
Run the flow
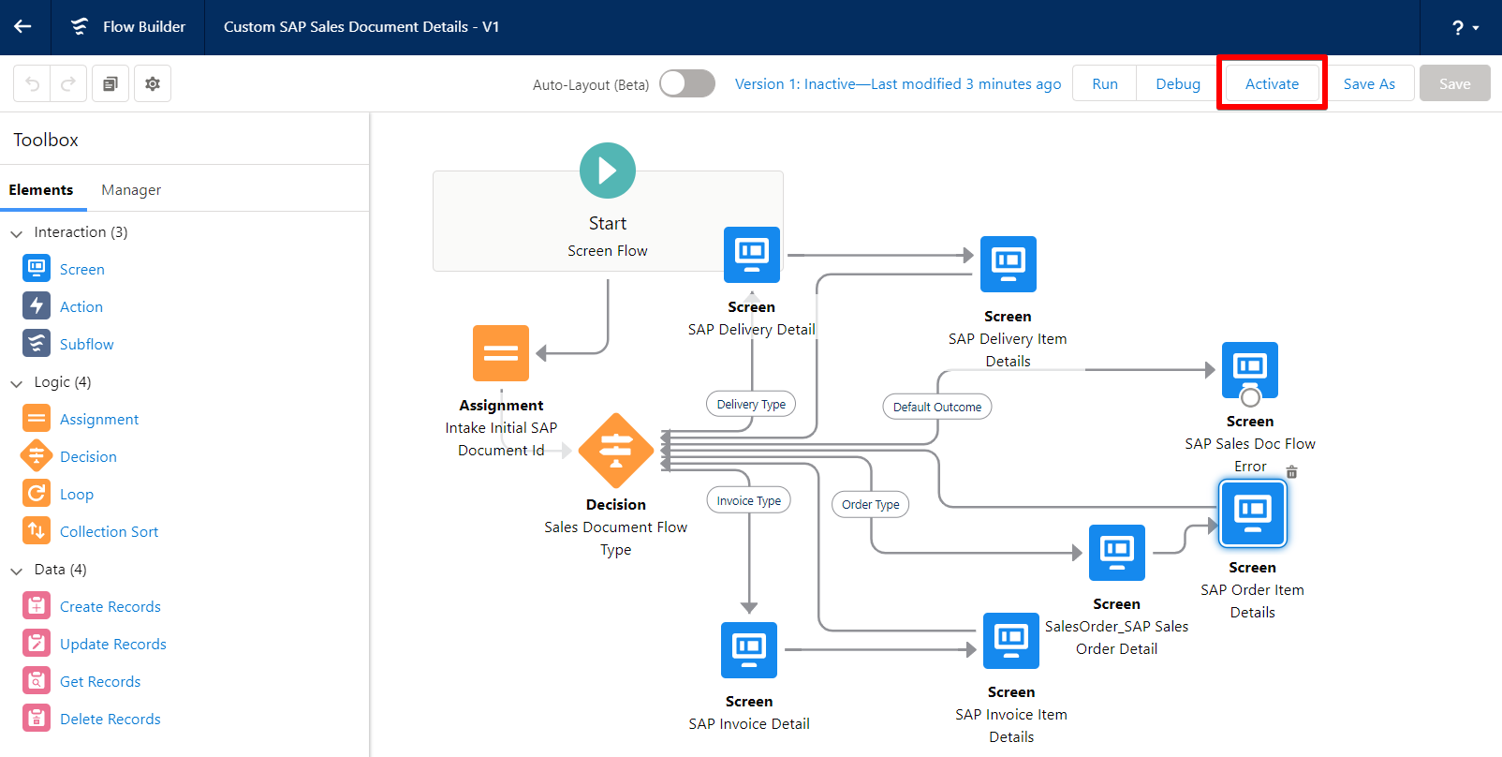click(x=1105, y=83)
